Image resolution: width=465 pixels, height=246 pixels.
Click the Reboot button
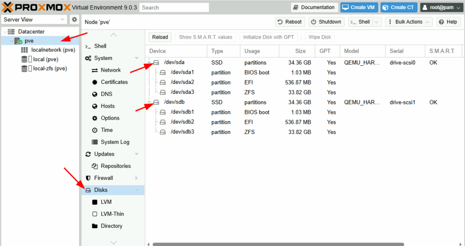[x=290, y=22]
